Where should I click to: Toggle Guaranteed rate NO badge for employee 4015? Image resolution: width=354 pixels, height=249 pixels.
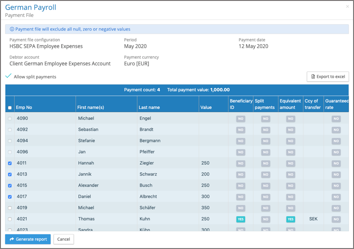pyautogui.click(x=336, y=186)
